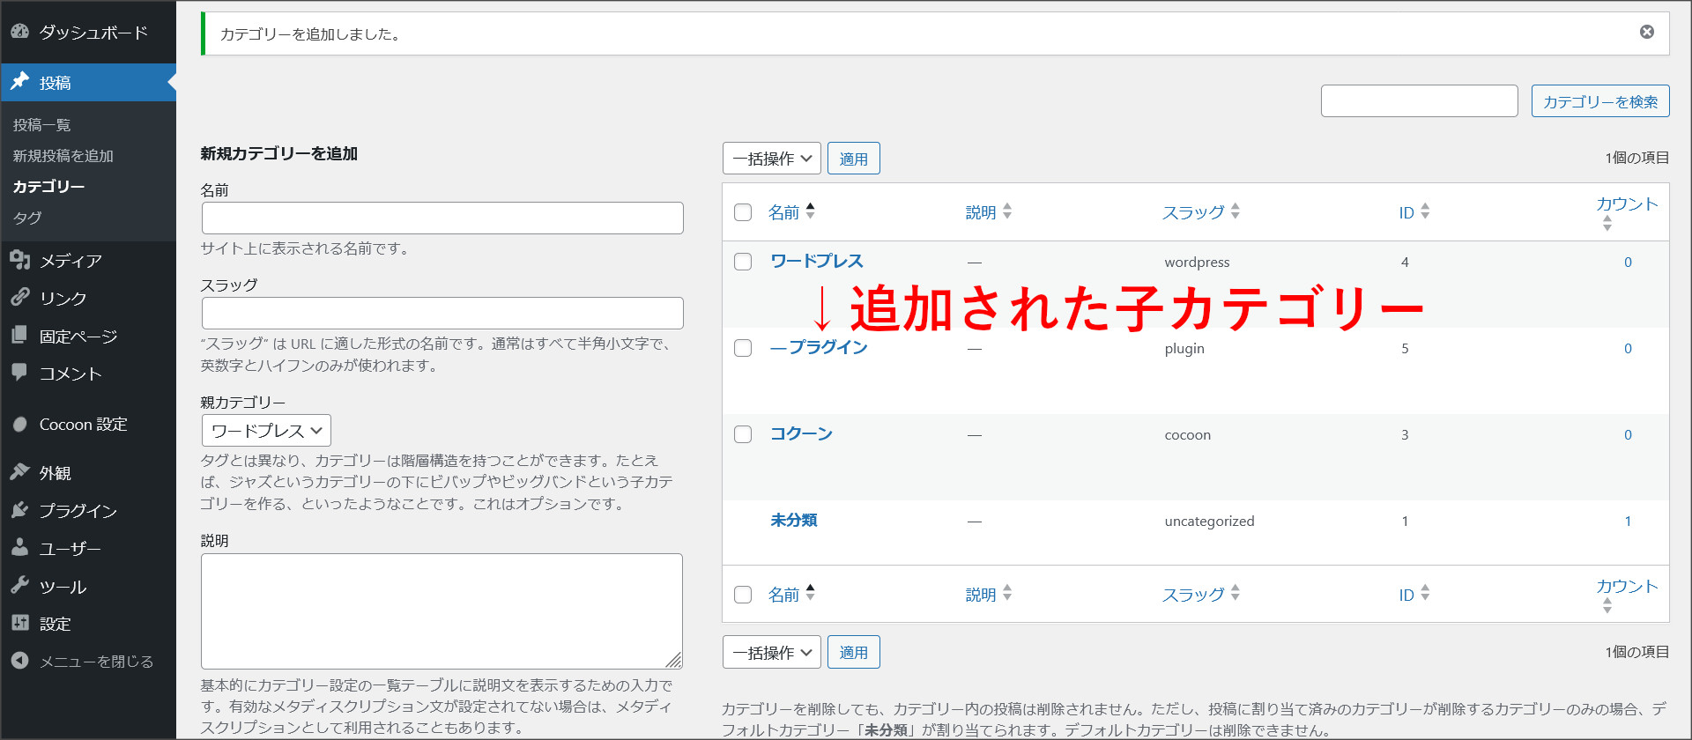Focus the 名前 input field
This screenshot has width=1692, height=740.
pos(442,218)
